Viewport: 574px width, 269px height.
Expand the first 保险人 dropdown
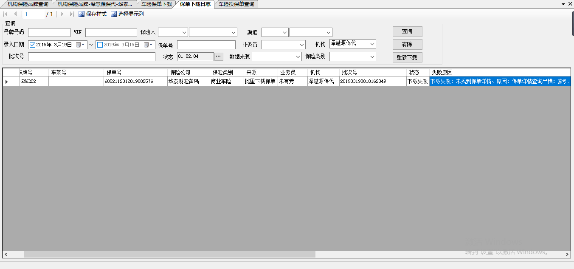pos(184,32)
